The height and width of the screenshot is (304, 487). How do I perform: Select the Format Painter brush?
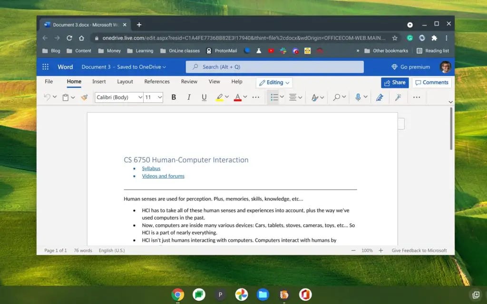[85, 97]
